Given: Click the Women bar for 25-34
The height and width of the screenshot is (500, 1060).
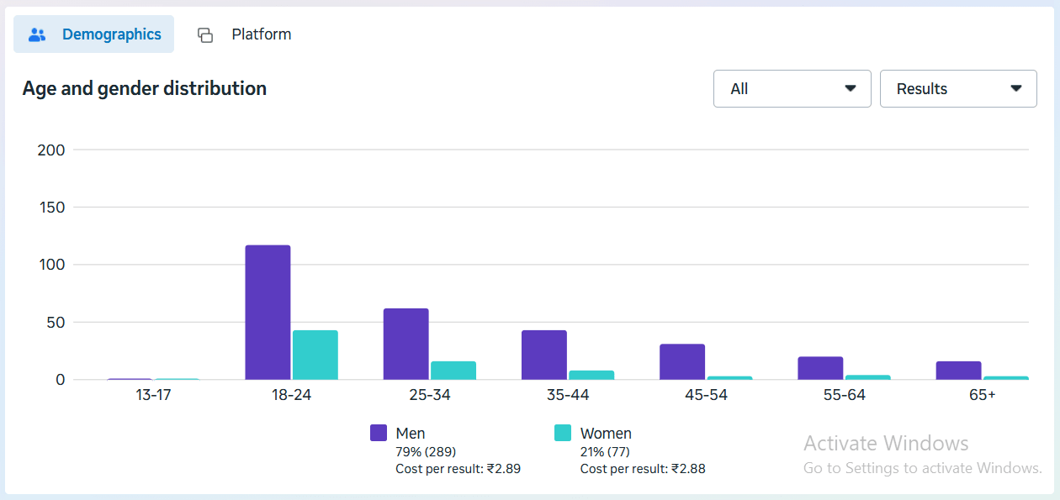Looking at the screenshot, I should 453,371.
